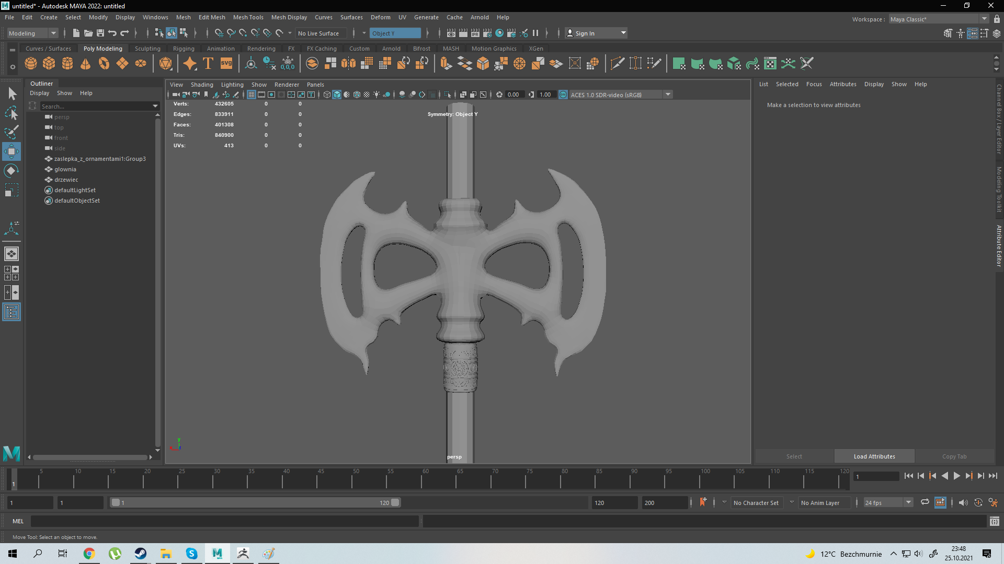Click the polygon Type tool icon

(x=208, y=64)
